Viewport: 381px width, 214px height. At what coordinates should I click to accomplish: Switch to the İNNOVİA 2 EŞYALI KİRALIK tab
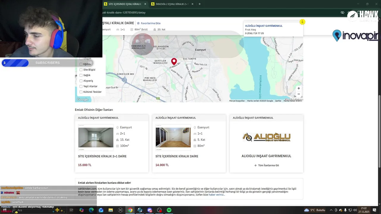pyautogui.click(x=172, y=4)
